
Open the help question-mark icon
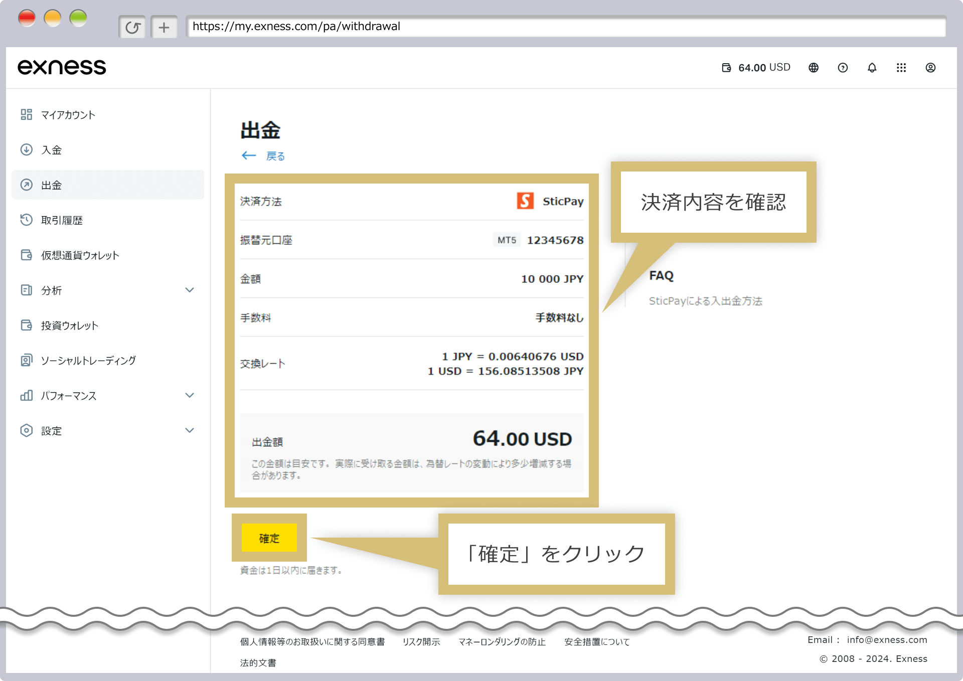pos(843,68)
